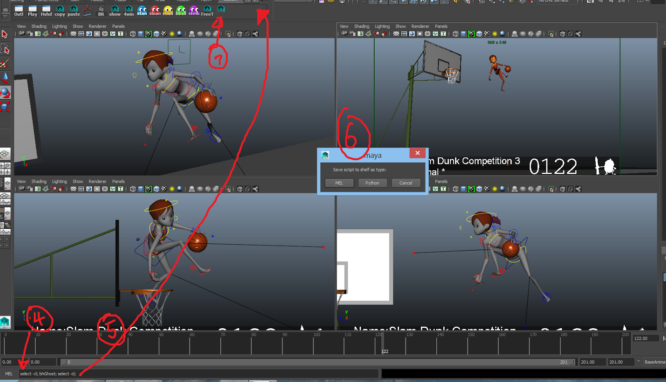Click the BR clapperboard shelf icon
The image size is (666, 382).
pyautogui.click(x=101, y=11)
